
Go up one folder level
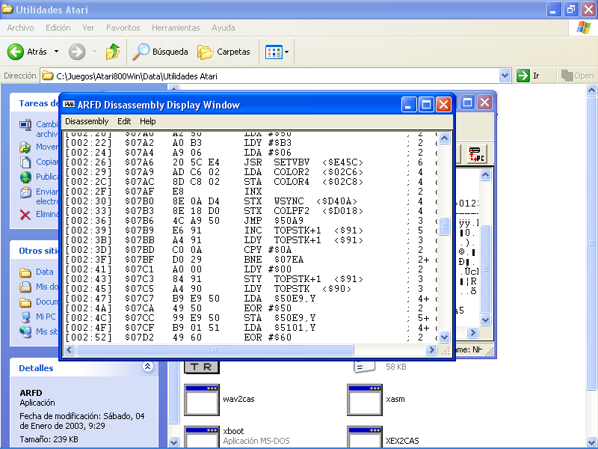pyautogui.click(x=113, y=52)
